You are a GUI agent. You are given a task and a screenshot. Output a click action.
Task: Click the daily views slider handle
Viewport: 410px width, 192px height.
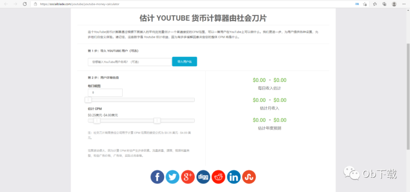(x=89, y=100)
